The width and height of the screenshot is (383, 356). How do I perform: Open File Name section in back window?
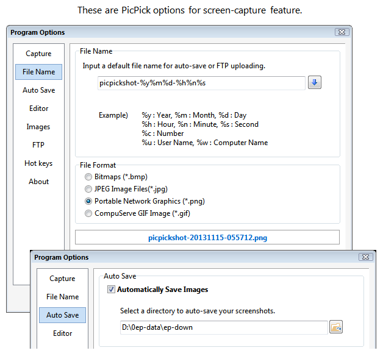(x=38, y=72)
